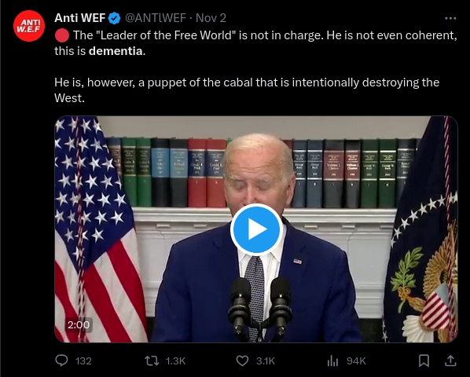Open the three-dot more options menu

coord(450,18)
